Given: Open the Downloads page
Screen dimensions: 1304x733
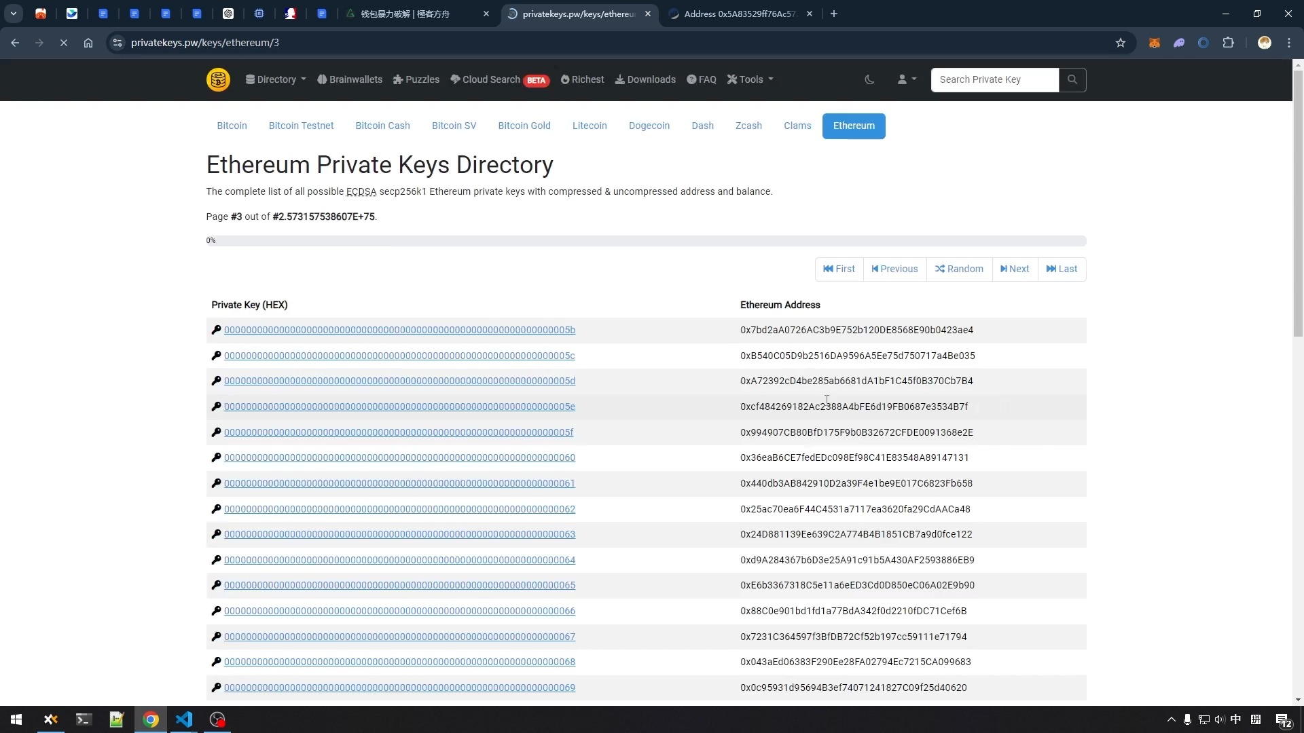Looking at the screenshot, I should tap(645, 80).
